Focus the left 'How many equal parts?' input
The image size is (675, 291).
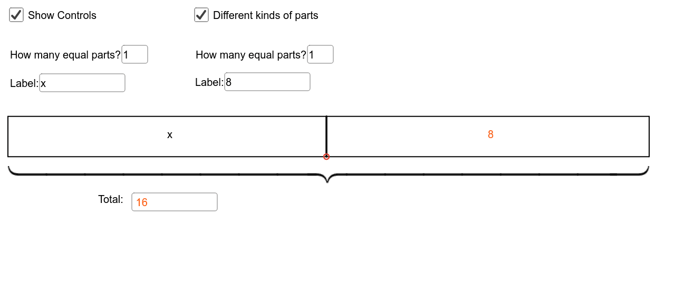point(135,54)
